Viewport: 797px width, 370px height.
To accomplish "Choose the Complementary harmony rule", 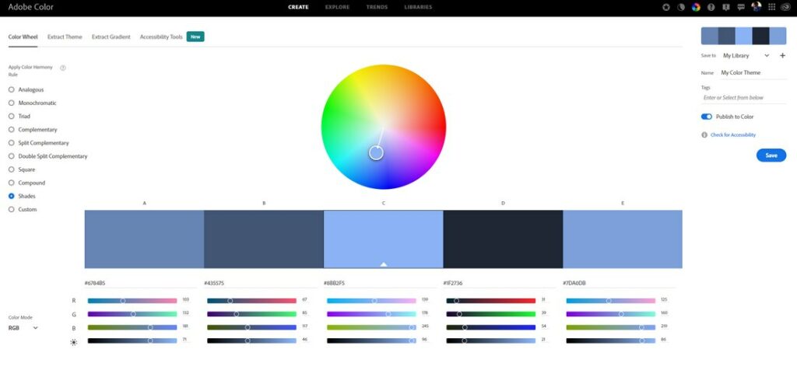I will 12,130.
